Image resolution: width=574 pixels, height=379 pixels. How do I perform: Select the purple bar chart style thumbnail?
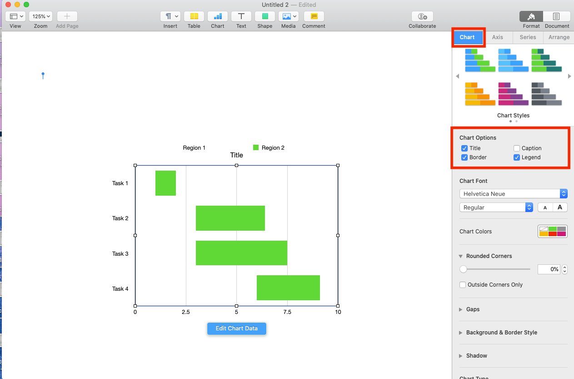(x=513, y=93)
